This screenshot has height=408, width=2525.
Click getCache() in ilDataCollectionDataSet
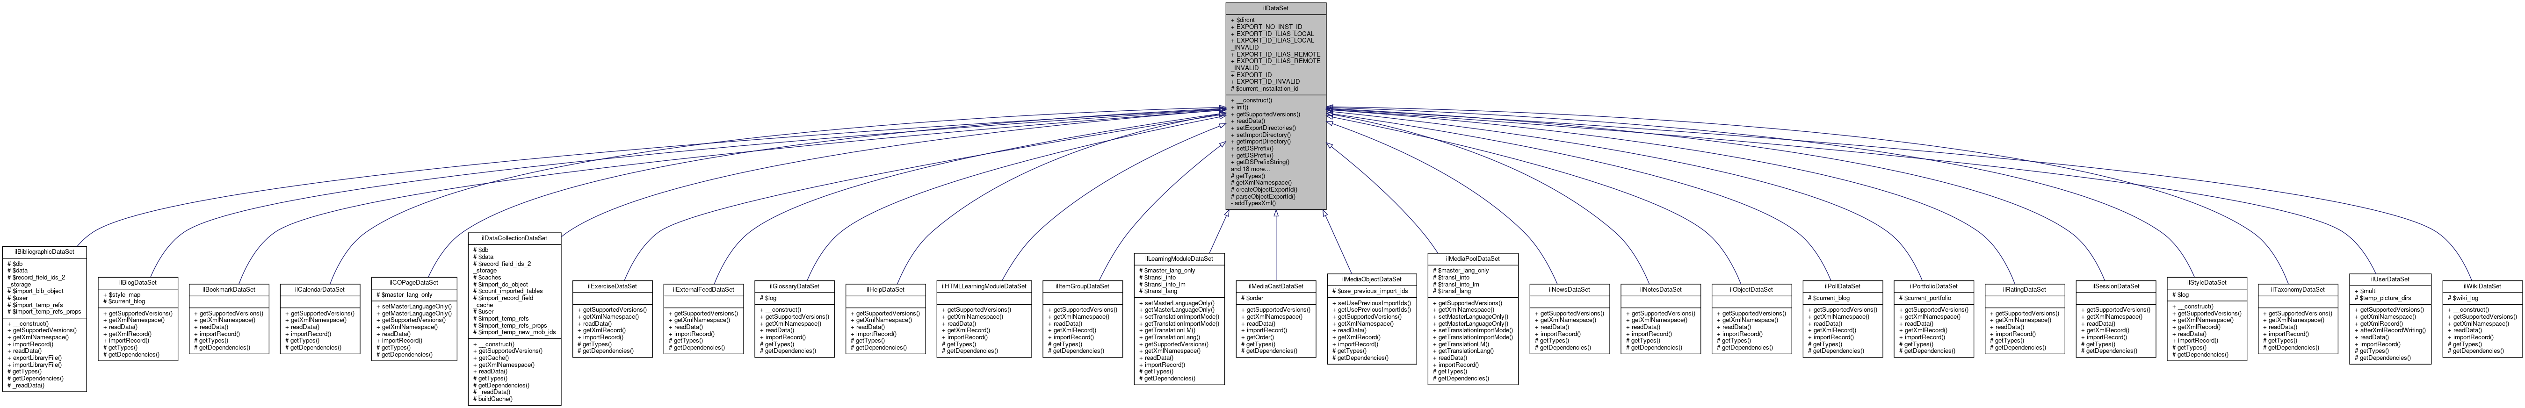[x=492, y=358]
